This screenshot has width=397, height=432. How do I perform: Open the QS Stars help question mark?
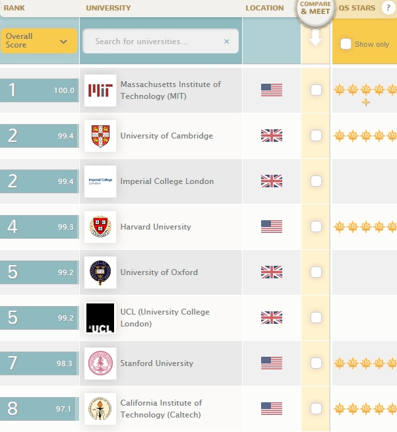point(388,8)
